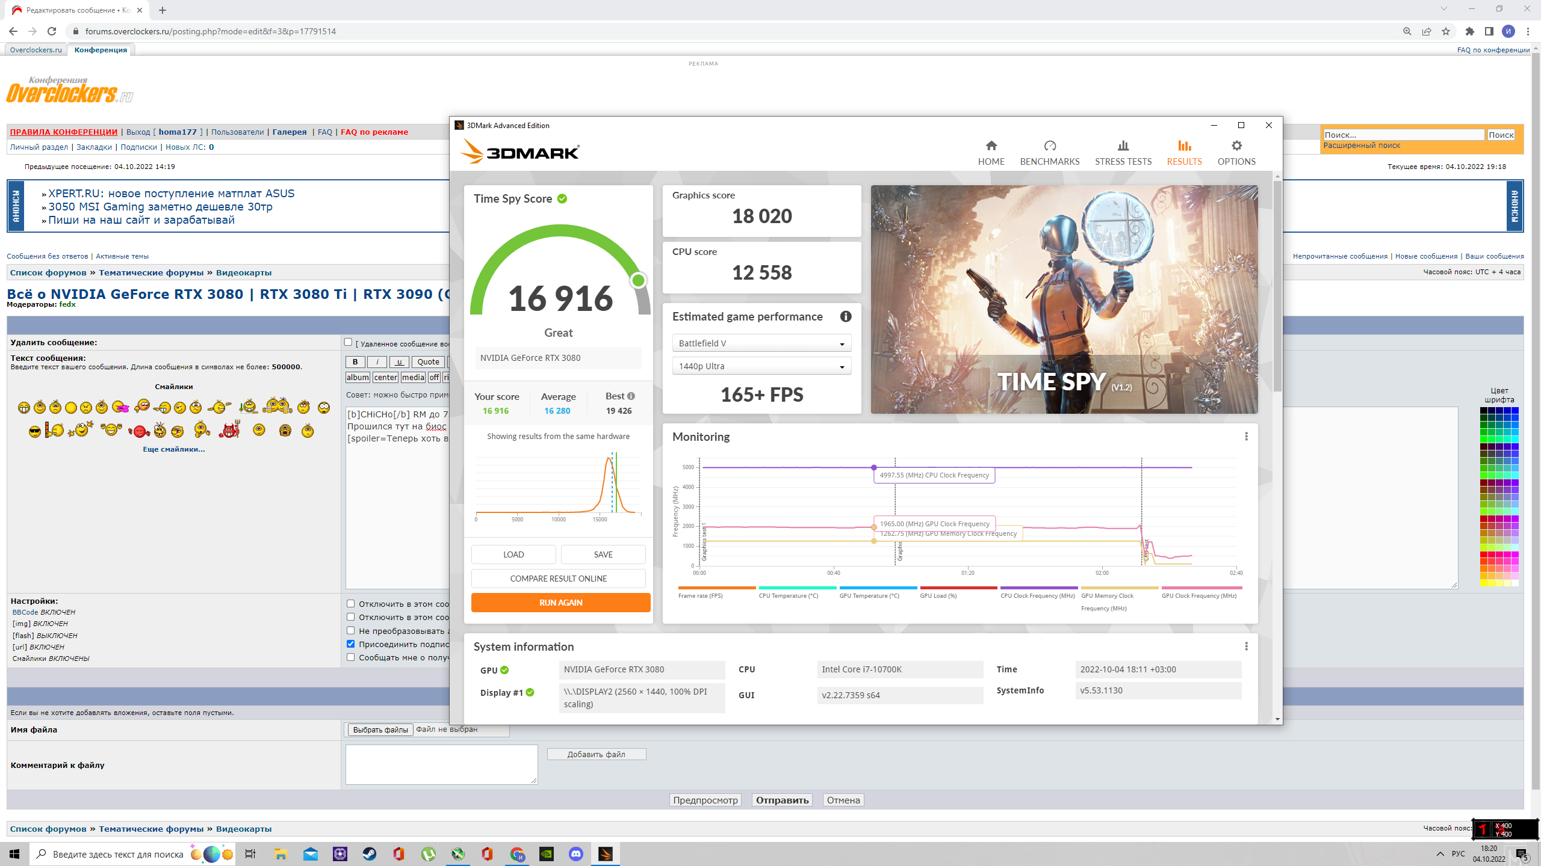The height and width of the screenshot is (866, 1541).
Task: Click info icon next to Best score
Action: tap(631, 396)
